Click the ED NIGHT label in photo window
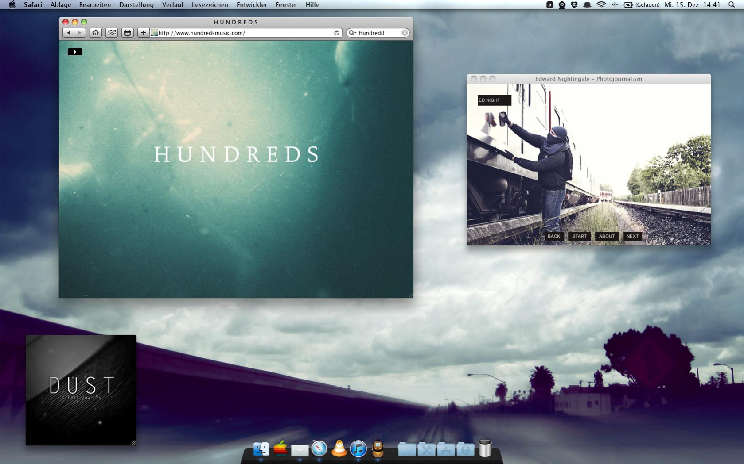744x464 pixels. click(495, 100)
